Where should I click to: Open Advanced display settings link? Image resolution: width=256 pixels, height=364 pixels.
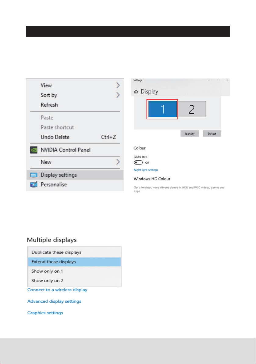coord(54,301)
